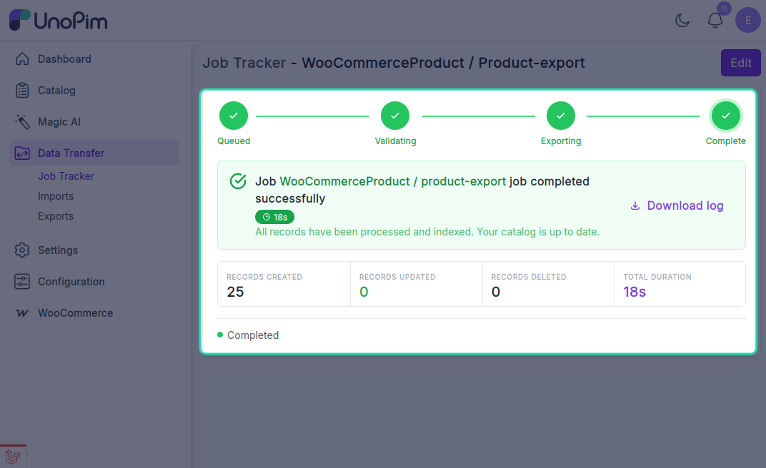
Task: Click the Edit button
Action: point(740,63)
